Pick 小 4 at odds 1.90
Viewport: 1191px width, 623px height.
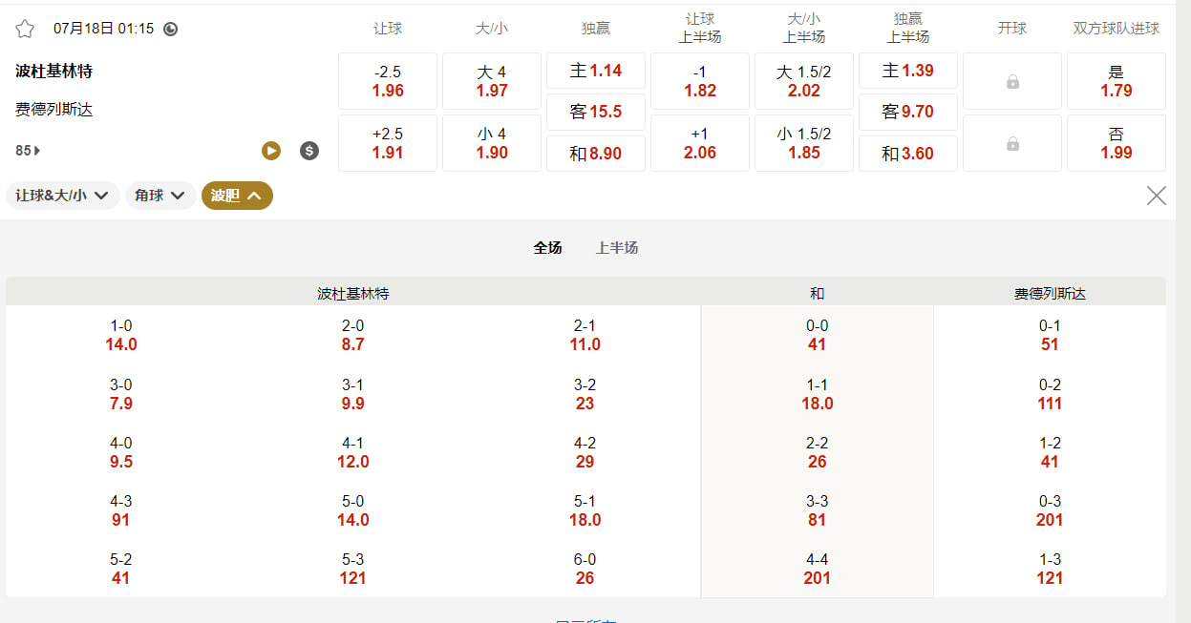(492, 143)
